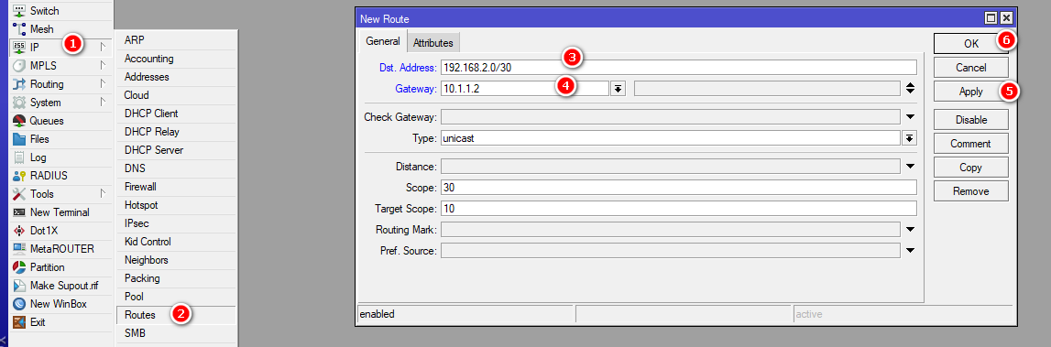Click the MetaROUTER icon

coord(19,248)
